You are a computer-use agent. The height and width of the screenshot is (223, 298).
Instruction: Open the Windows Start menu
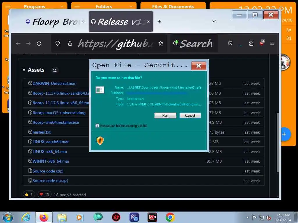point(8,217)
